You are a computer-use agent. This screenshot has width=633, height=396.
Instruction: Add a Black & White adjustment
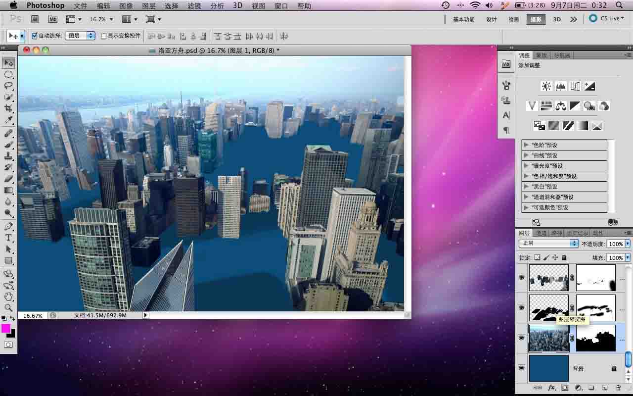coord(575,106)
